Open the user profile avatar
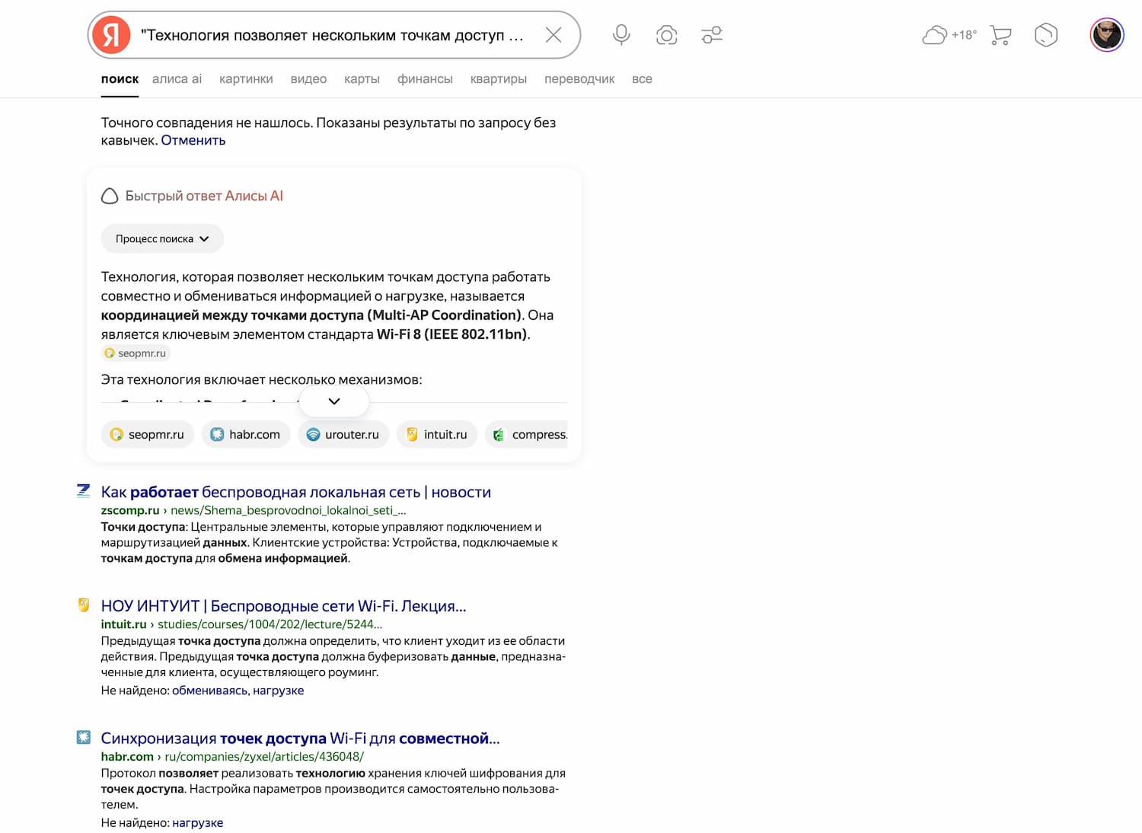Image resolution: width=1142 pixels, height=833 pixels. tap(1106, 35)
